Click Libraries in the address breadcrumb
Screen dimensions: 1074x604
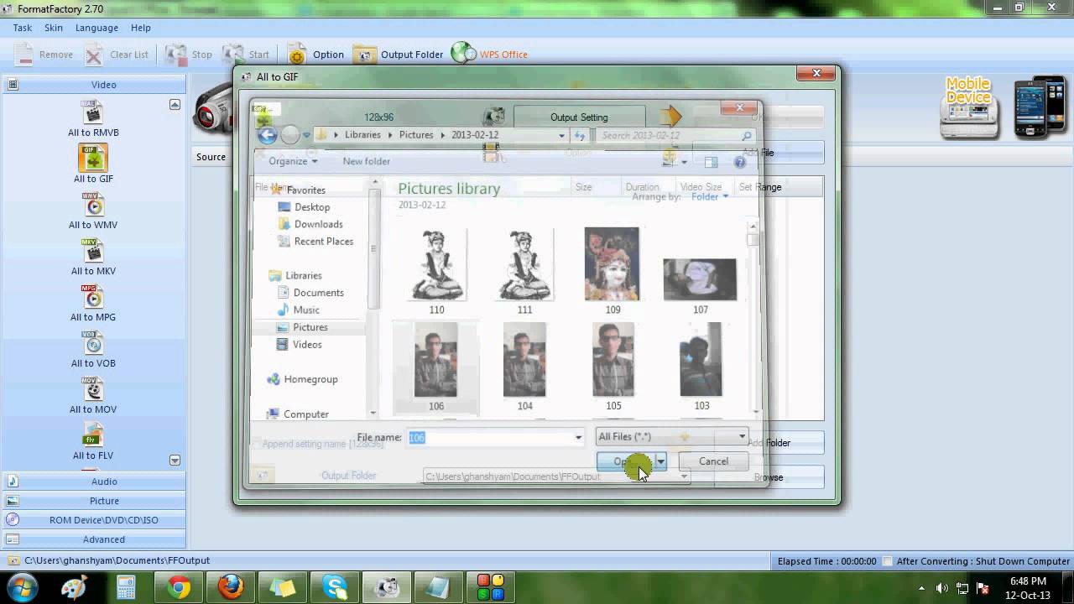click(x=362, y=134)
